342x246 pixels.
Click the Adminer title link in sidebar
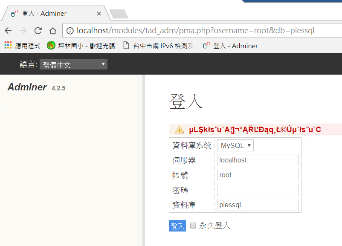click(x=27, y=87)
